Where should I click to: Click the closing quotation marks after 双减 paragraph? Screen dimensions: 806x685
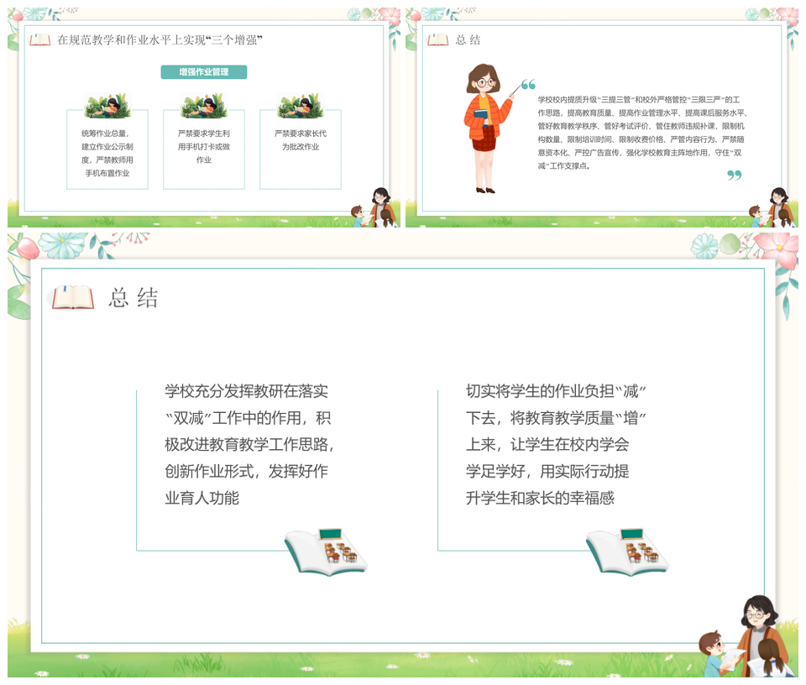tap(734, 172)
